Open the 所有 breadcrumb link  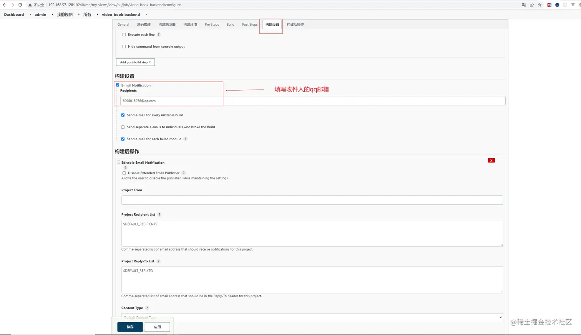pyautogui.click(x=87, y=15)
